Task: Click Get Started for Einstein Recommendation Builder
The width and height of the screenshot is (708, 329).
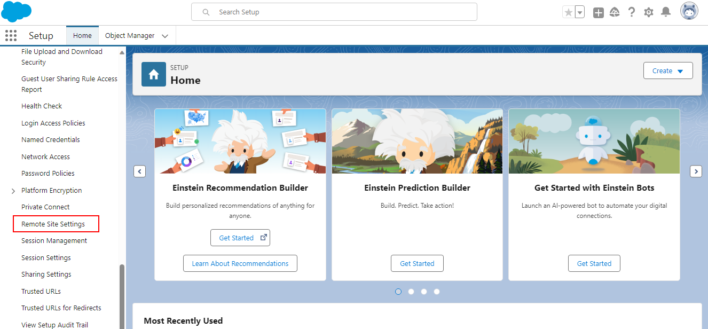Action: pos(240,238)
